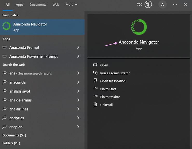Expand the 'analytics' suggestion chevron
Screen dimensions: 192x149
pyautogui.click(x=78, y=118)
